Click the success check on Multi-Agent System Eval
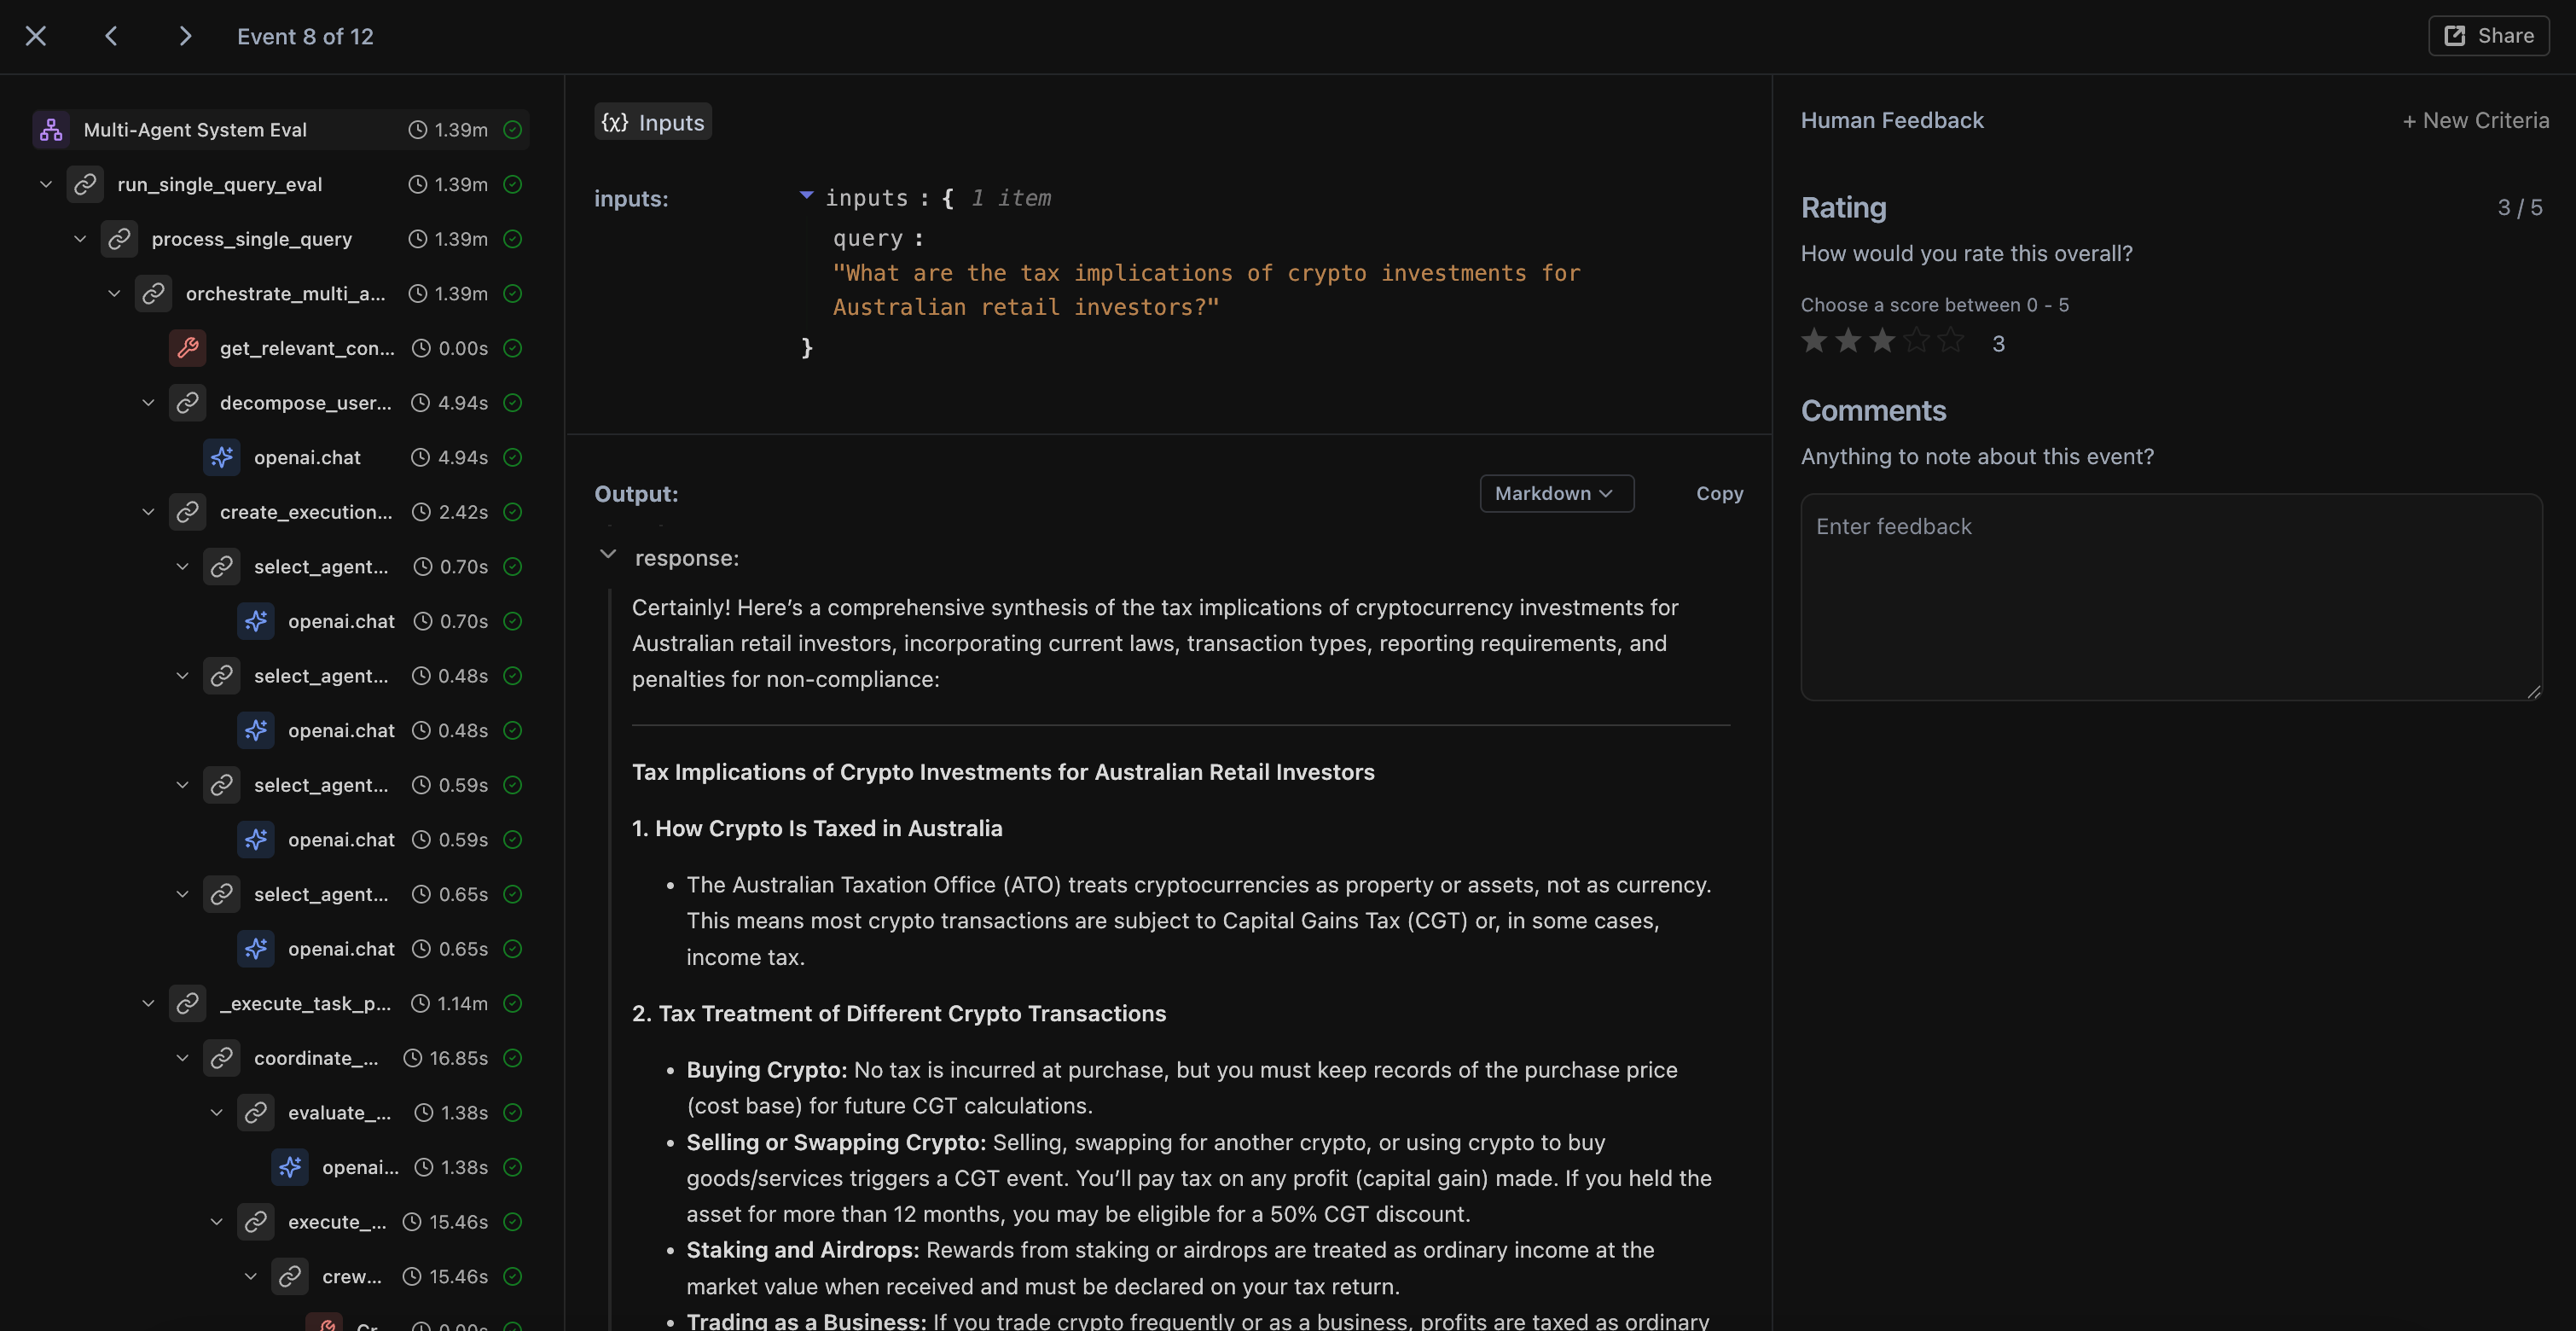The width and height of the screenshot is (2576, 1331). [512, 130]
